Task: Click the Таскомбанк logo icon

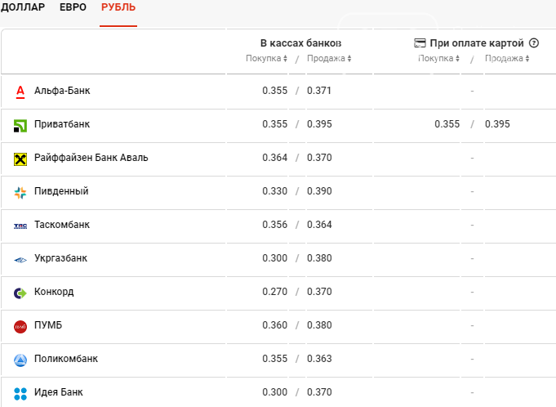Action: tap(20, 226)
